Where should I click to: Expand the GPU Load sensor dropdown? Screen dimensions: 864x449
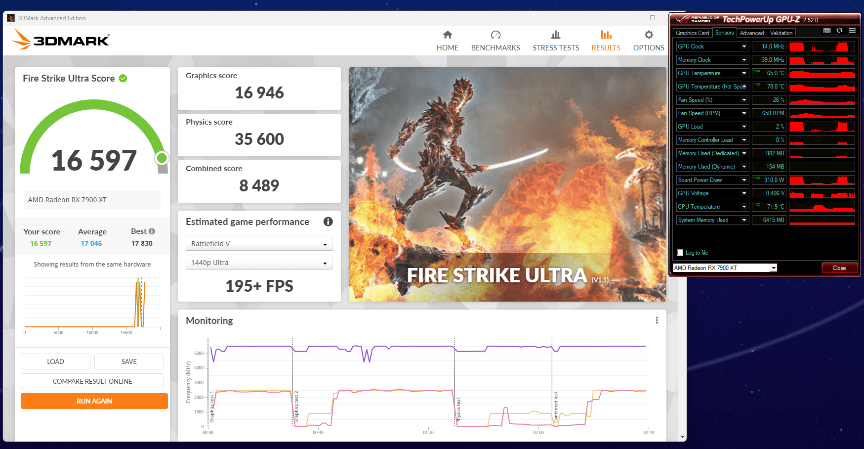[x=744, y=127]
